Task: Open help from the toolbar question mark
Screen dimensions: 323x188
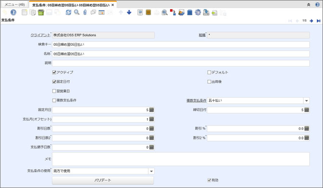Action: click(x=13, y=13)
